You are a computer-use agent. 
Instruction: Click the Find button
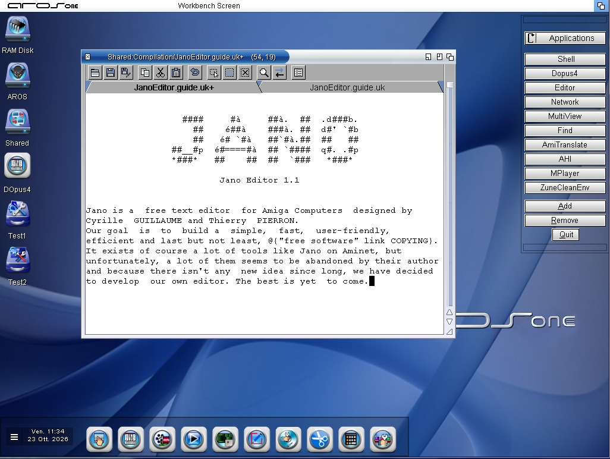[565, 131]
